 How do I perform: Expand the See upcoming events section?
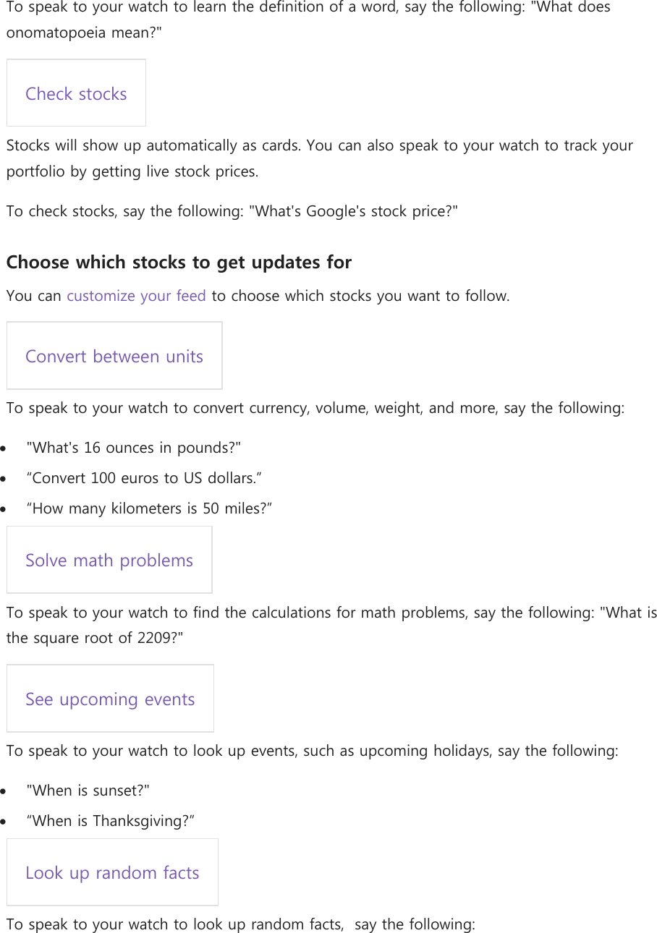tap(110, 699)
